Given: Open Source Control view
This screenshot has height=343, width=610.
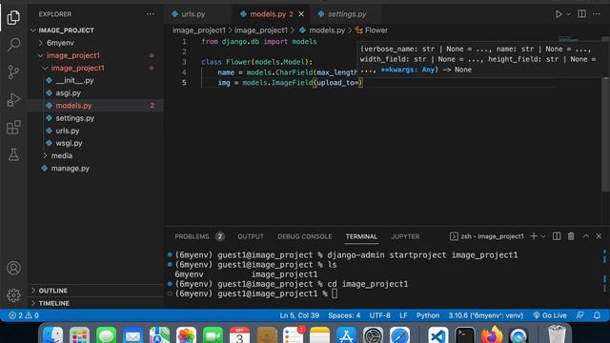Looking at the screenshot, I should pyautogui.click(x=13, y=72).
